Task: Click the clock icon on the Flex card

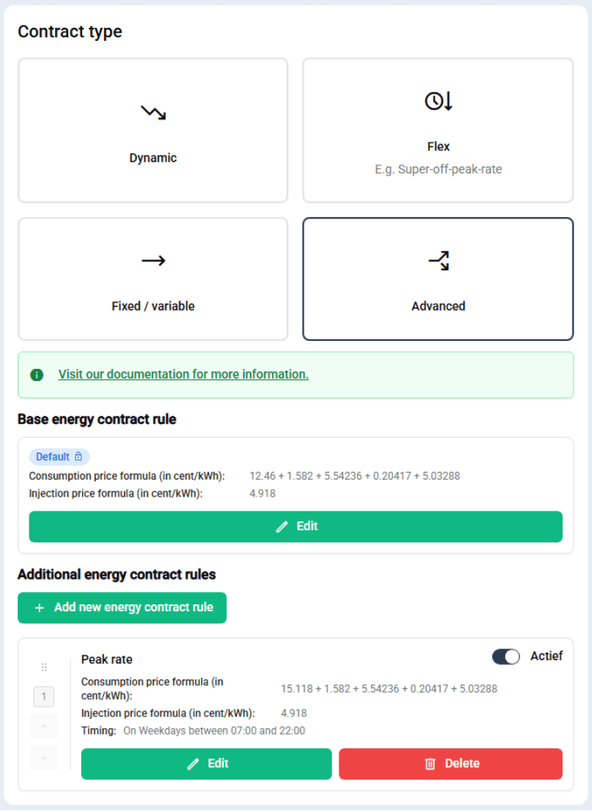Action: [438, 101]
